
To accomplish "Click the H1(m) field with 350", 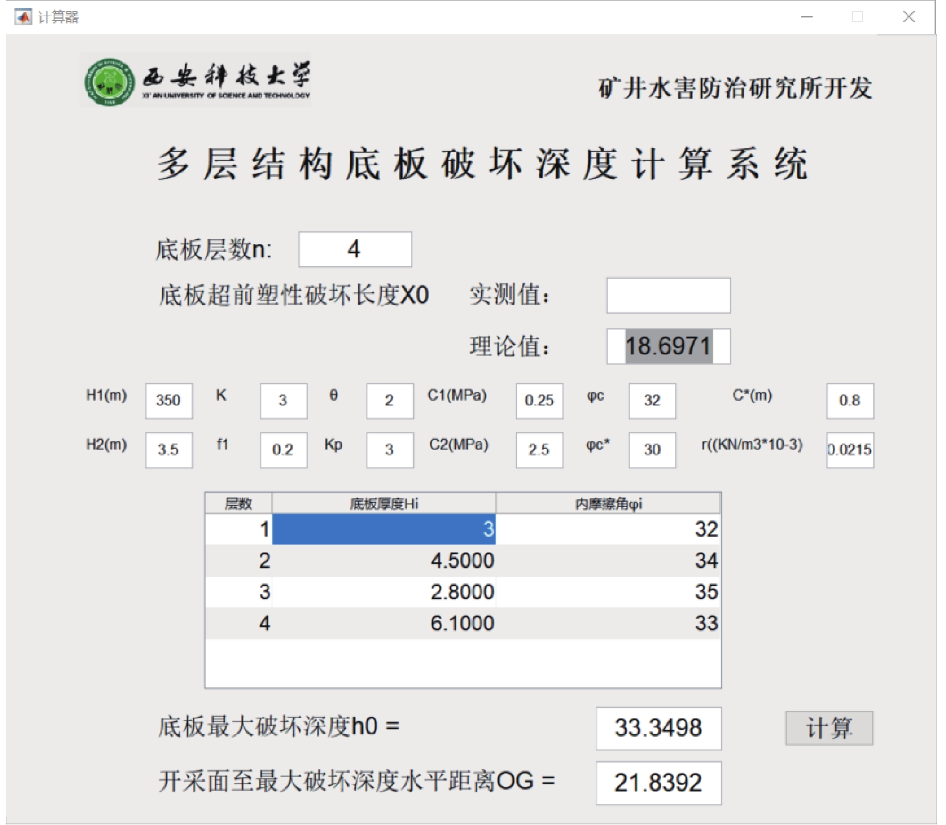I will tap(169, 401).
